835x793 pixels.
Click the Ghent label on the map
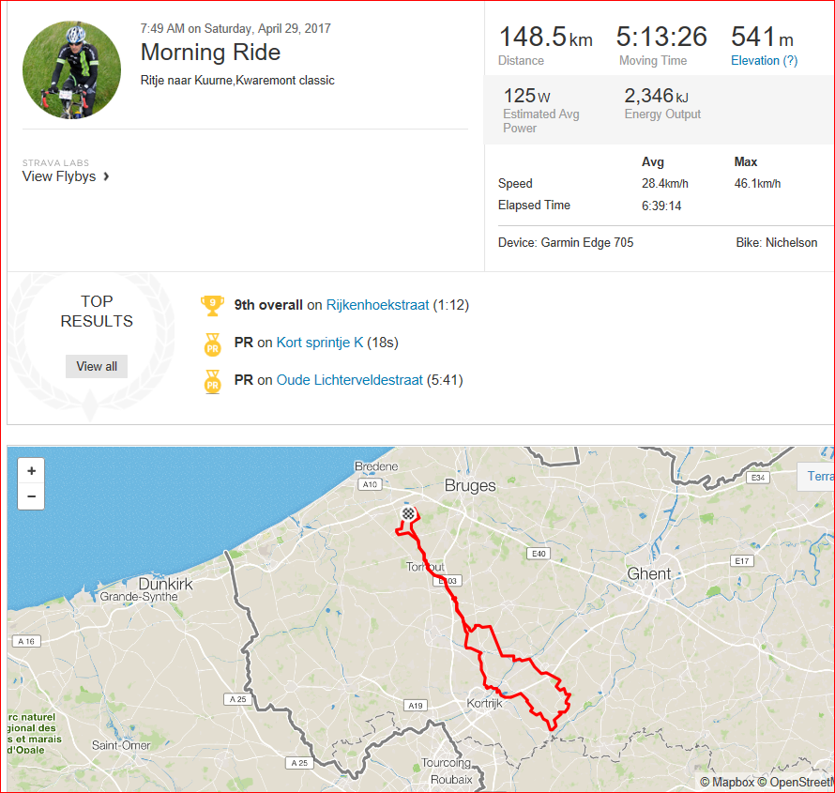pos(648,574)
